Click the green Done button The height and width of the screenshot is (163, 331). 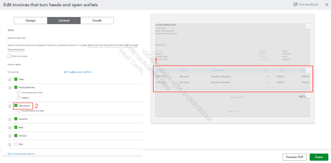pos(319,157)
